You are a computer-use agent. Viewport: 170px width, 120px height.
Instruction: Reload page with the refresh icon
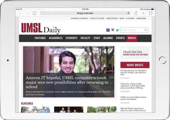point(128,13)
